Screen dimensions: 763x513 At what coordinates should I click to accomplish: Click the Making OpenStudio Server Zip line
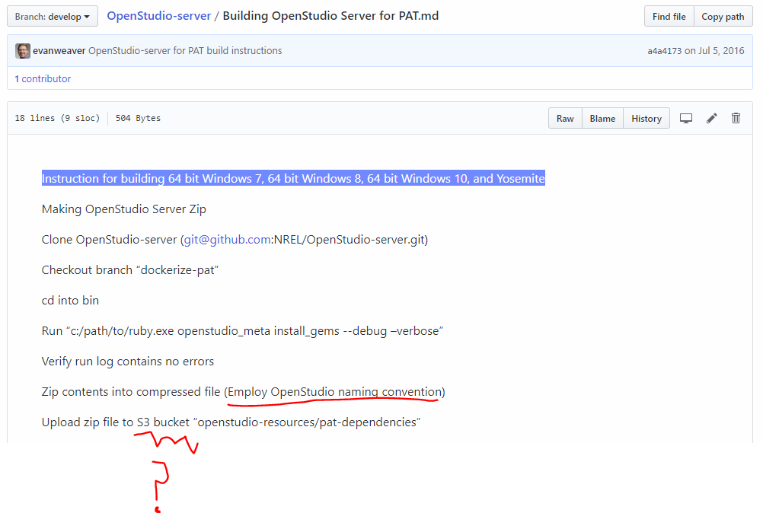tap(124, 209)
